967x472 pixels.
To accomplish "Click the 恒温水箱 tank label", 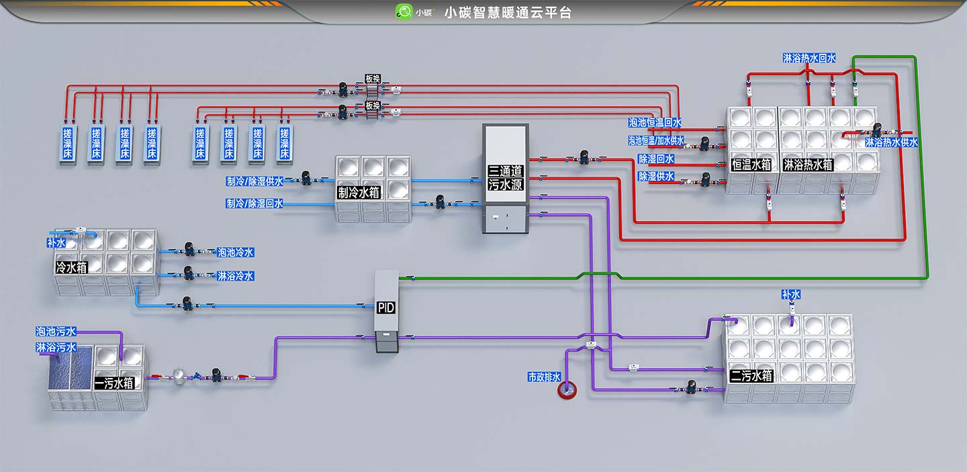I will (751, 164).
